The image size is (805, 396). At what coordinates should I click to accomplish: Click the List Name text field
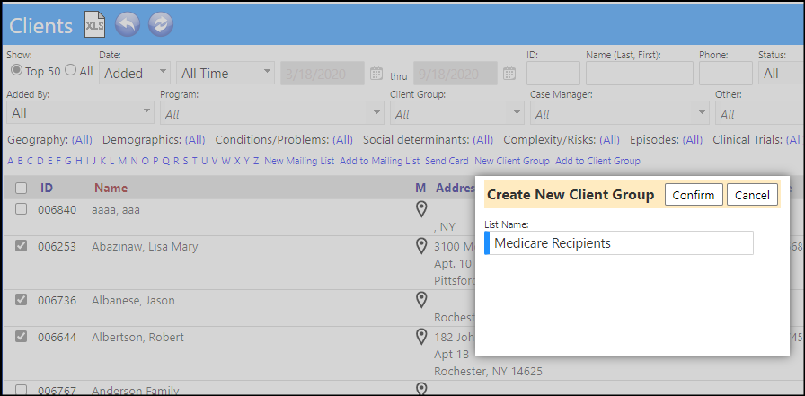pos(619,243)
